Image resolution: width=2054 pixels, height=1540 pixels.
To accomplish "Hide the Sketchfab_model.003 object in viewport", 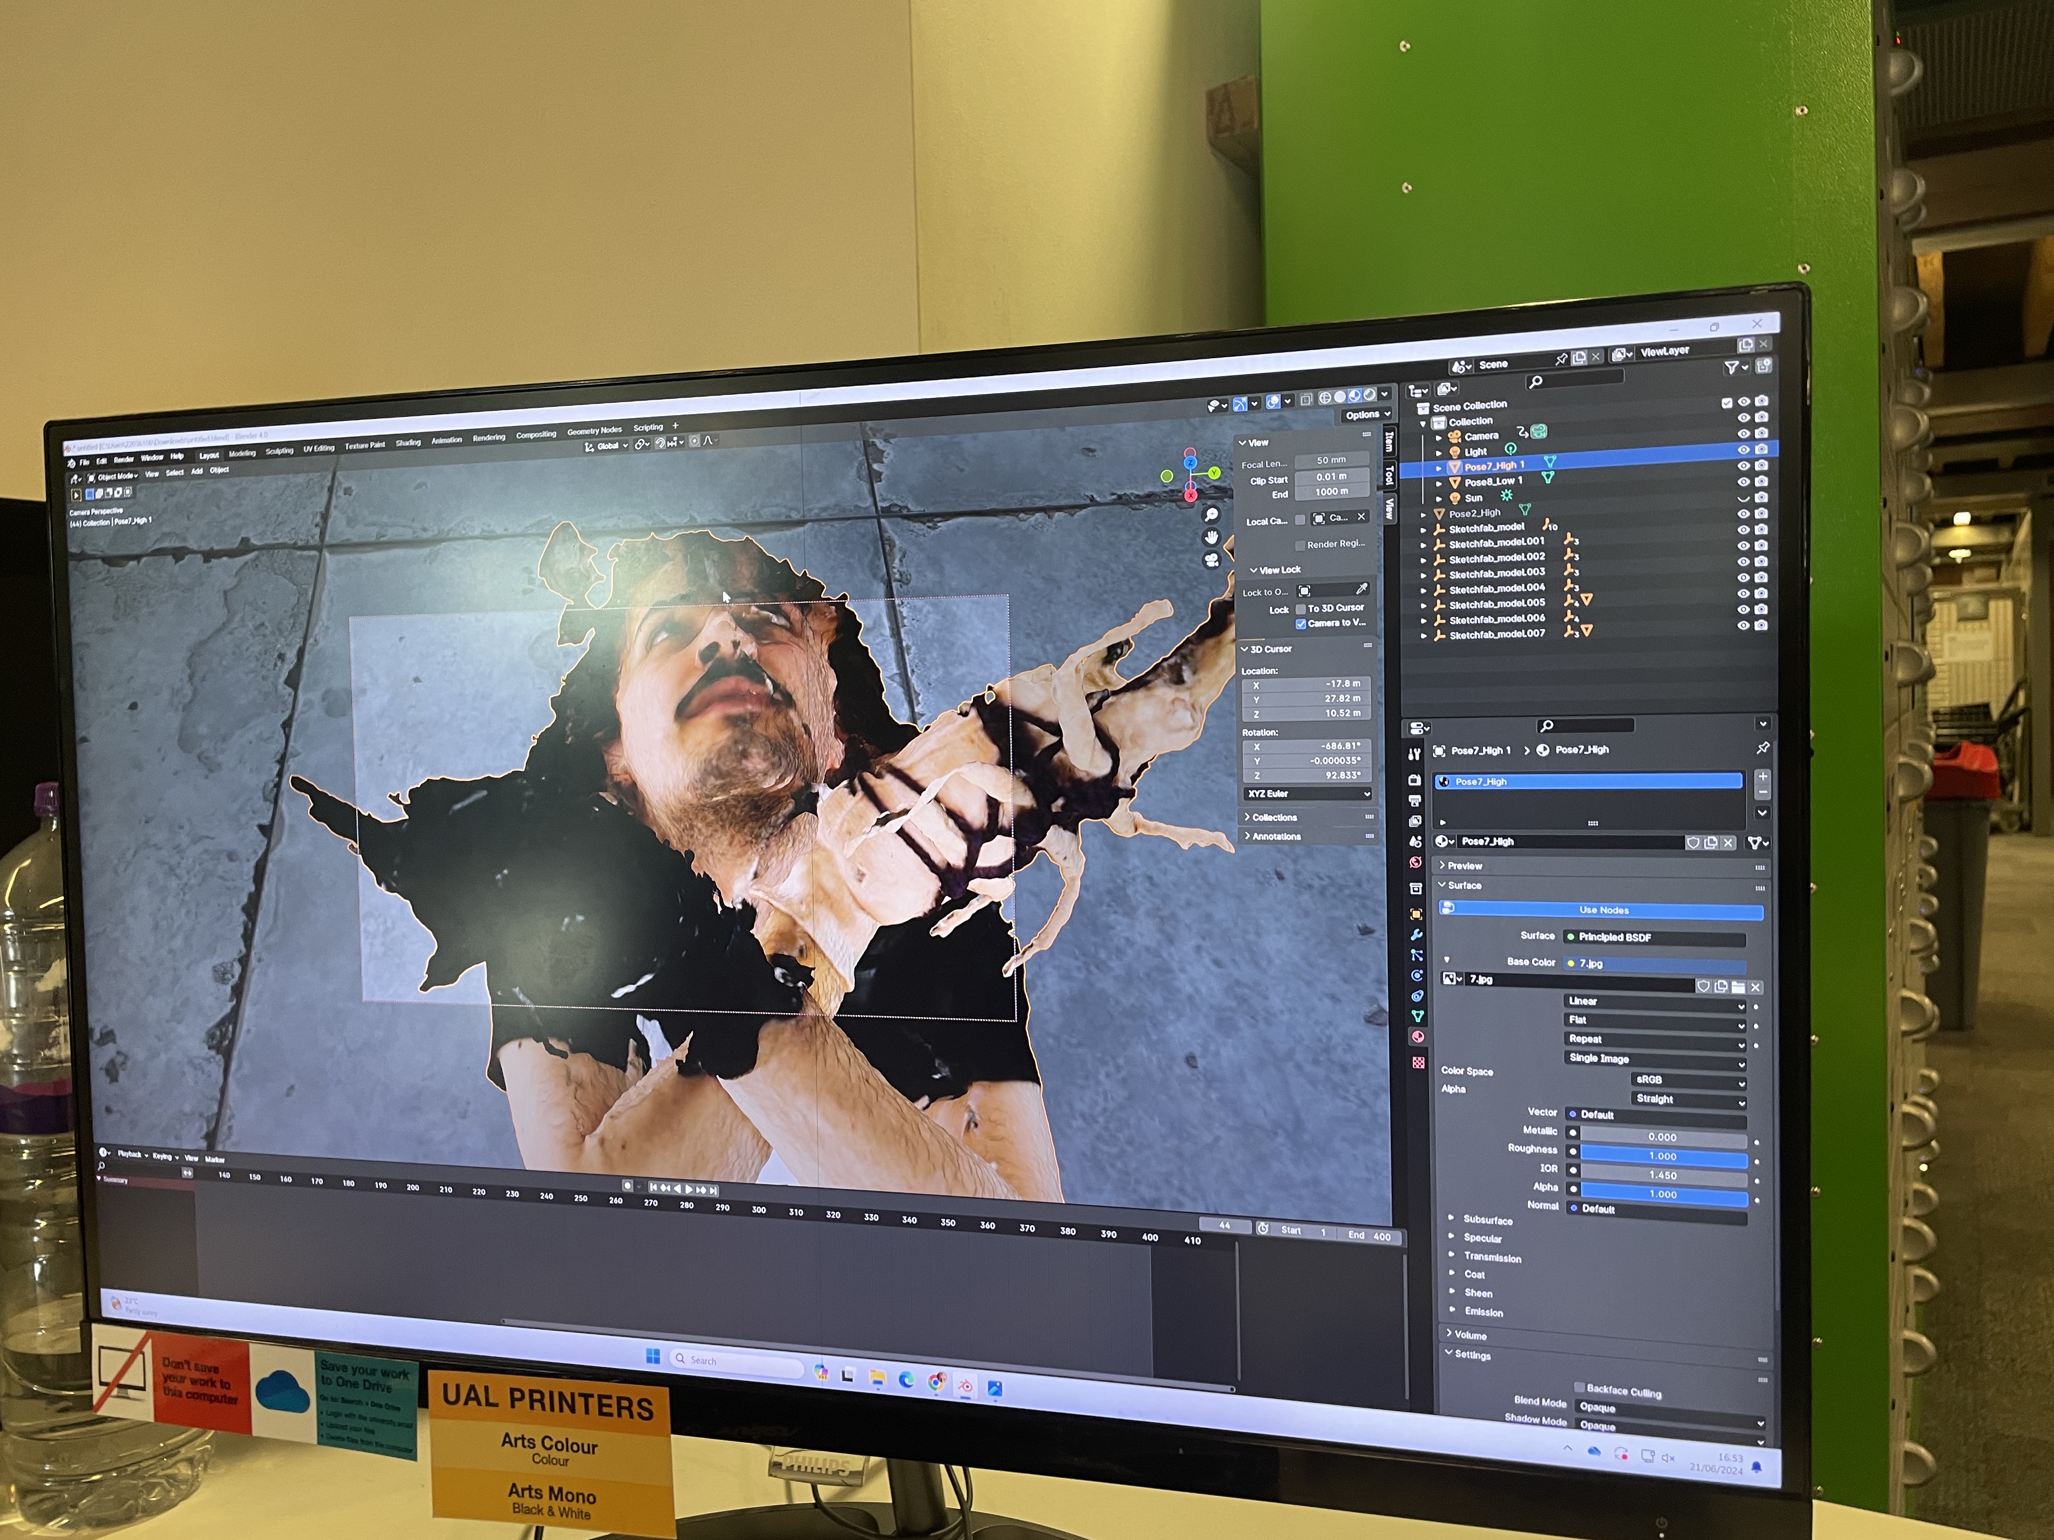I will point(1743,577).
